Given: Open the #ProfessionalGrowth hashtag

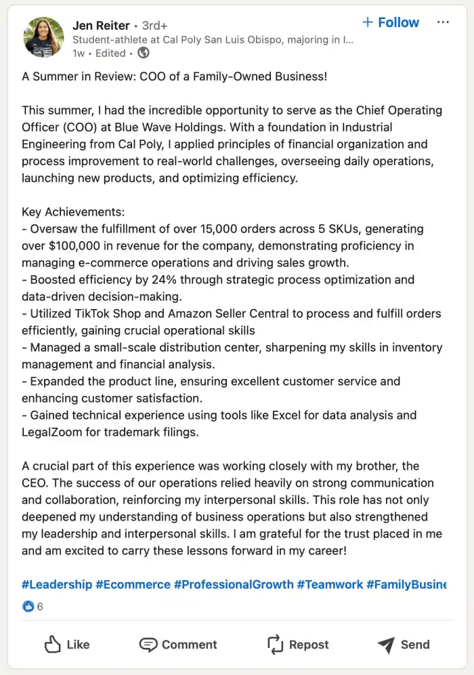Looking at the screenshot, I should (234, 584).
